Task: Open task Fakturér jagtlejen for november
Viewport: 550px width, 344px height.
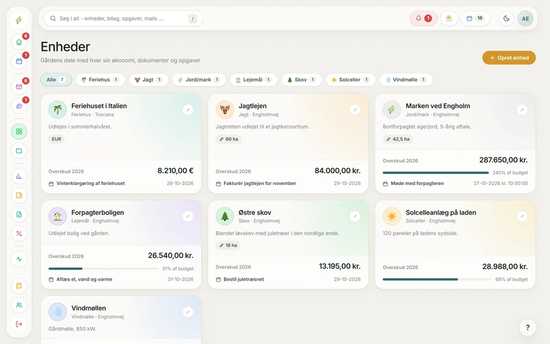Action: [260, 183]
